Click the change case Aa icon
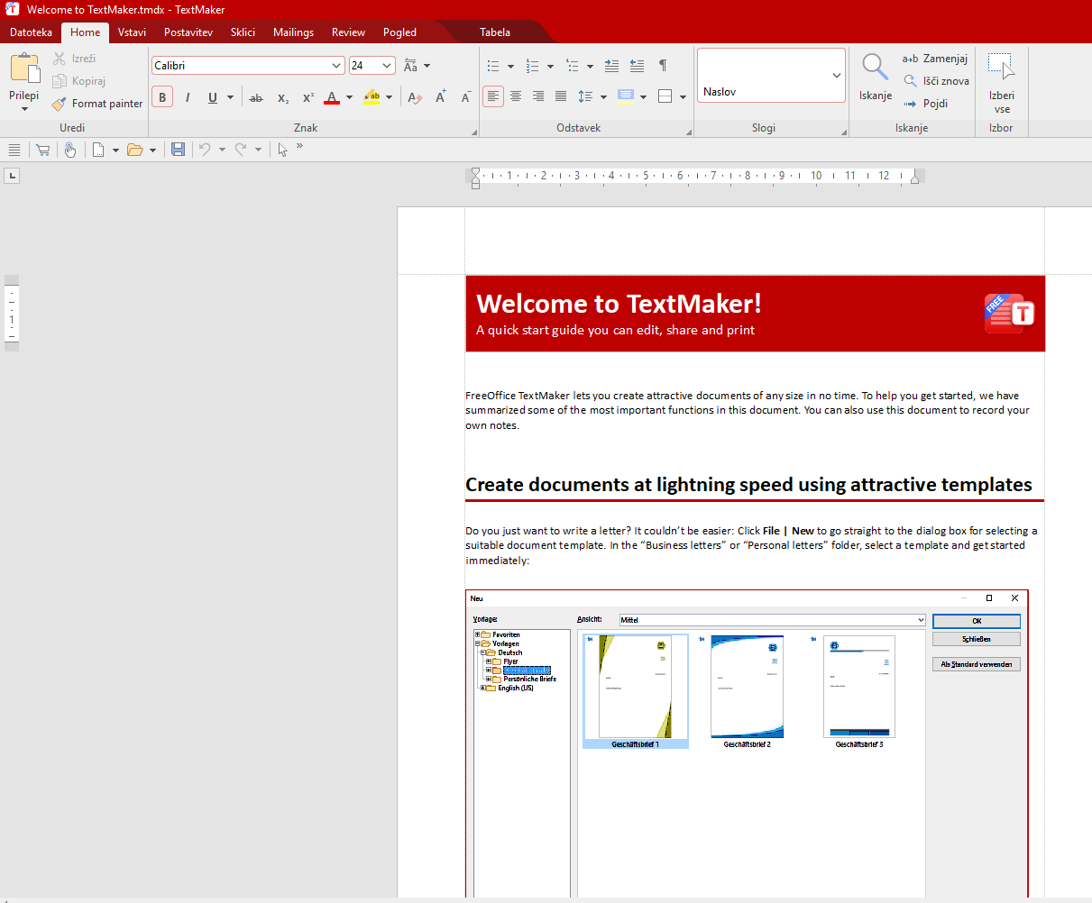The height and width of the screenshot is (903, 1092). click(x=410, y=66)
